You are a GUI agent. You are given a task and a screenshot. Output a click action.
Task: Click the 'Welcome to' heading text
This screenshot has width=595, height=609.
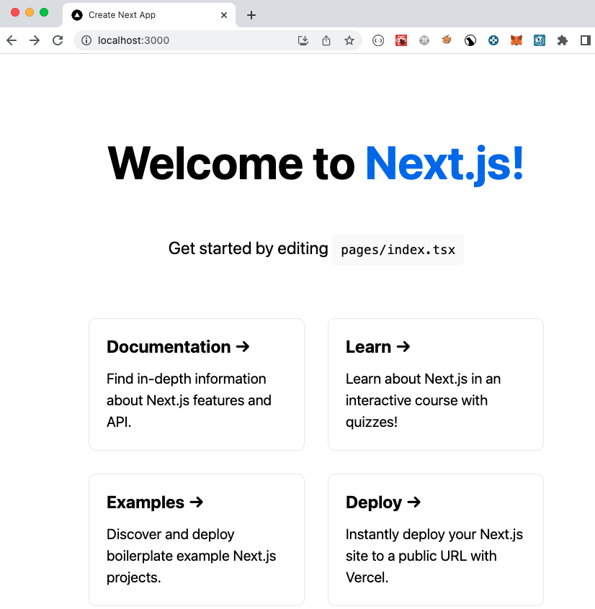[x=231, y=164]
